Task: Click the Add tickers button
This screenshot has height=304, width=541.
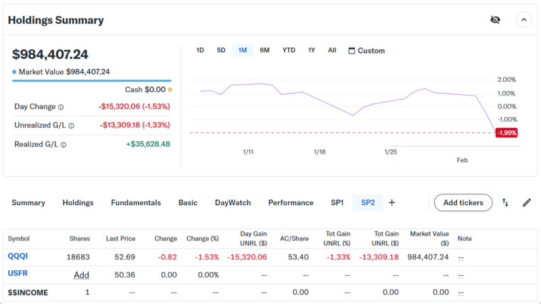Action: tap(463, 202)
